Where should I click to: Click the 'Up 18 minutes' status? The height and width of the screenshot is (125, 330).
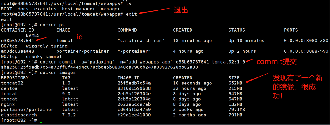(246, 41)
